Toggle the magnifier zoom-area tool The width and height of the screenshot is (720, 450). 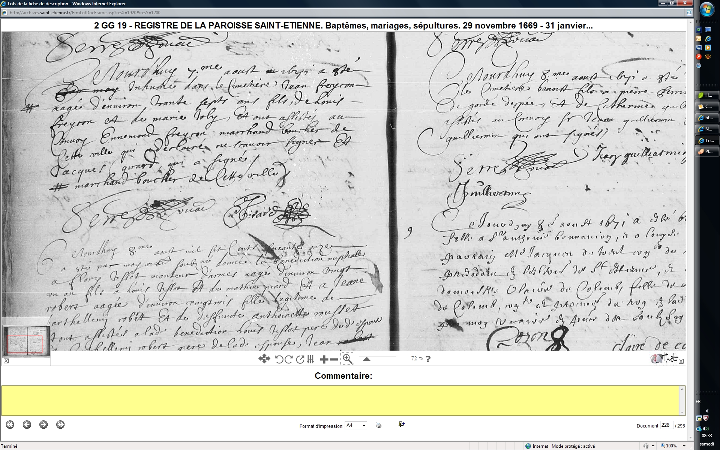tap(347, 359)
